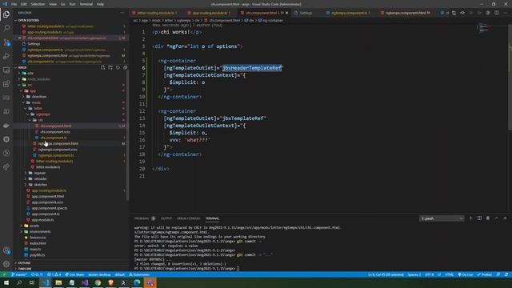This screenshot has height=288, width=512.
Task: Open the Selection menu
Action: click(38, 4)
